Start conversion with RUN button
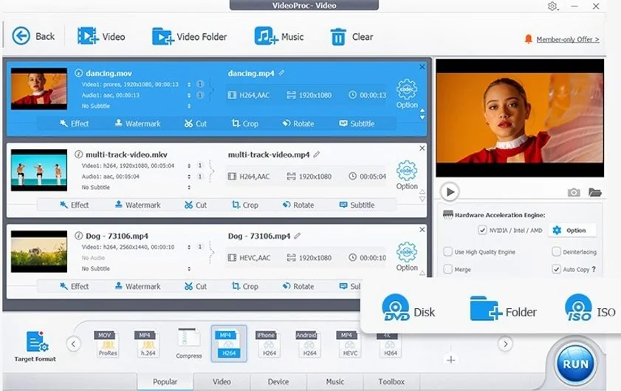Viewport: 621px width, 391px height. pos(575,364)
